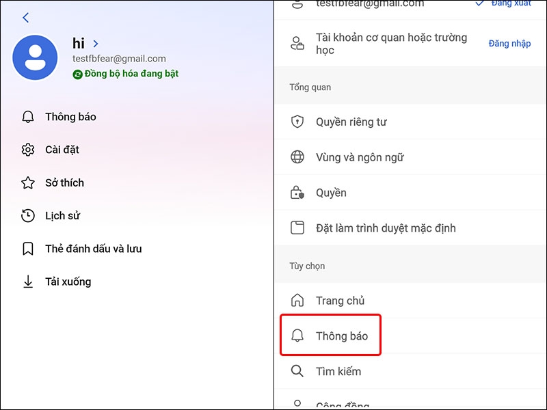The image size is (547, 410).
Task: Open Vùng và ngôn ngữ settings
Action: pyautogui.click(x=360, y=158)
